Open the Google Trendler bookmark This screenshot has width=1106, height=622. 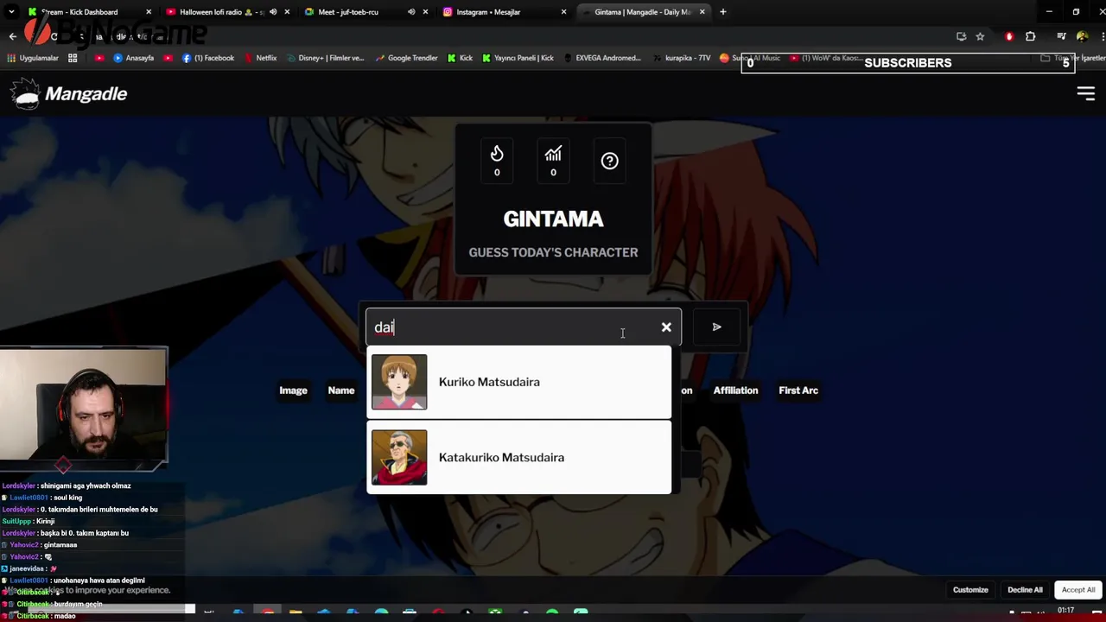coord(406,58)
